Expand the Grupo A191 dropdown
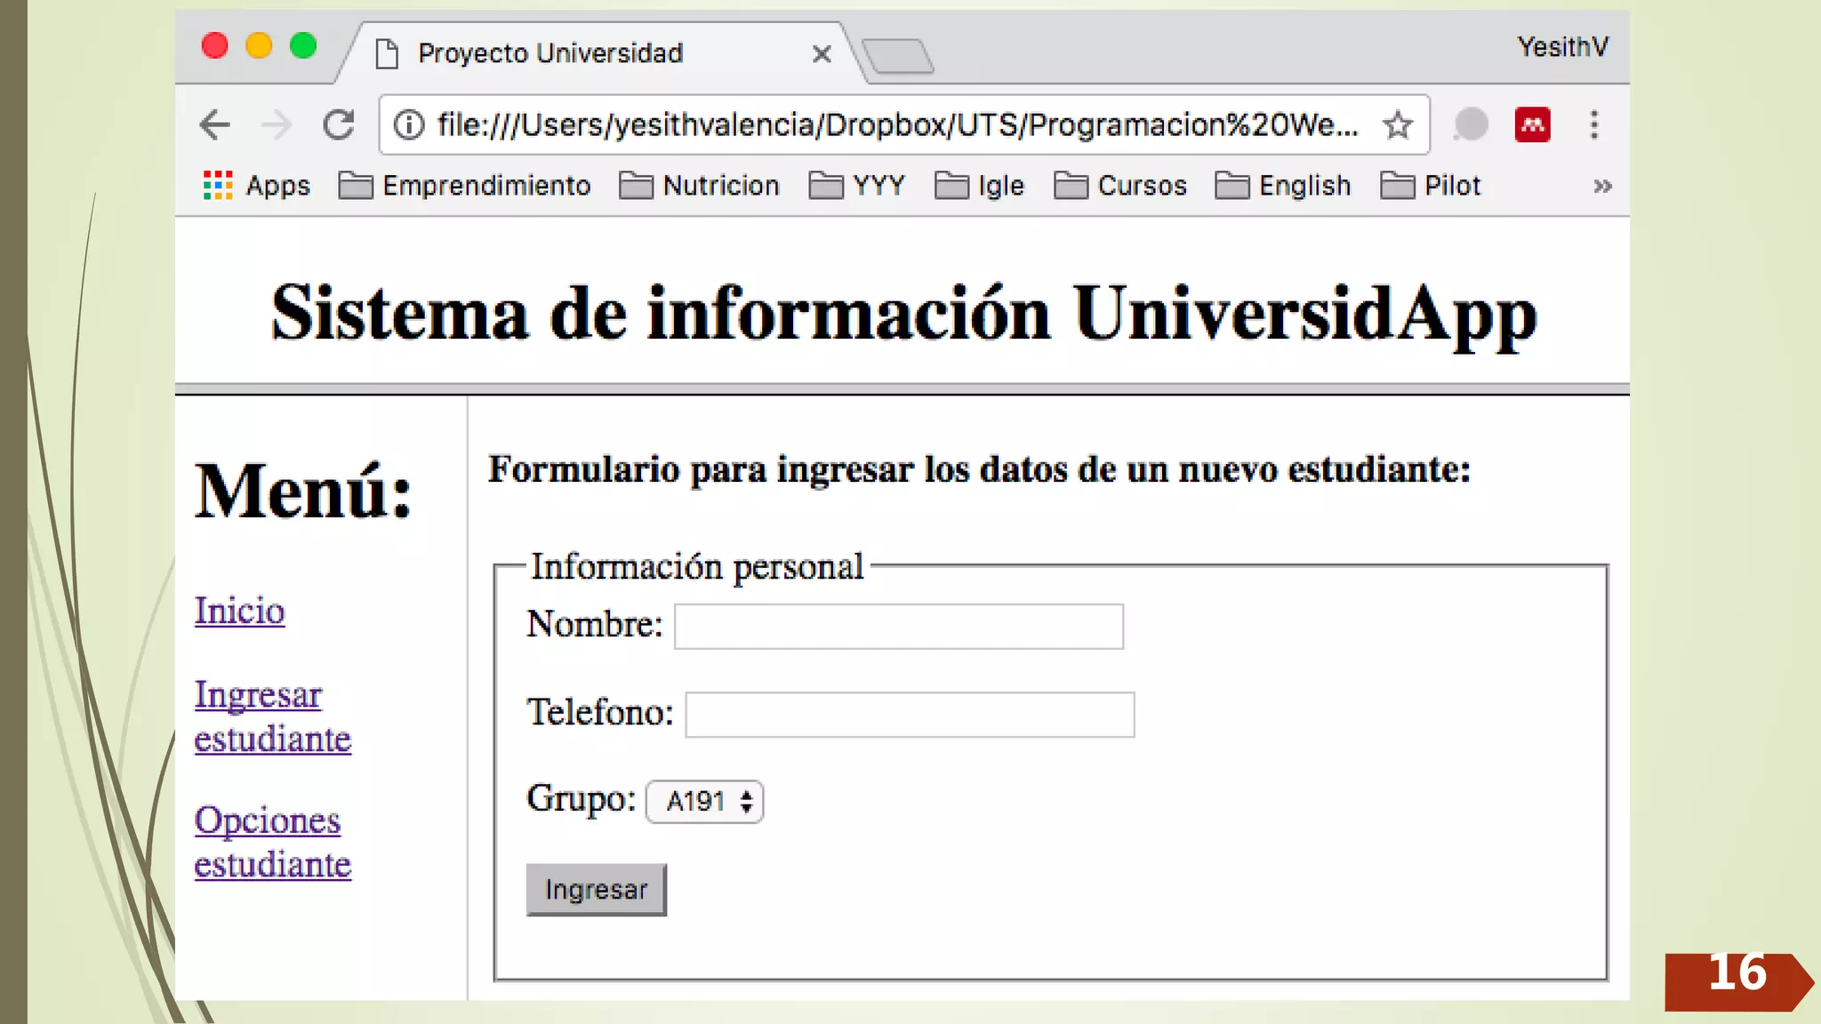 click(704, 802)
